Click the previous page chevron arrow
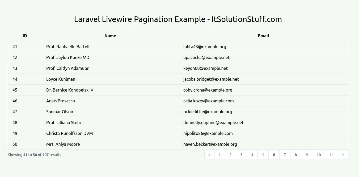 point(209,155)
